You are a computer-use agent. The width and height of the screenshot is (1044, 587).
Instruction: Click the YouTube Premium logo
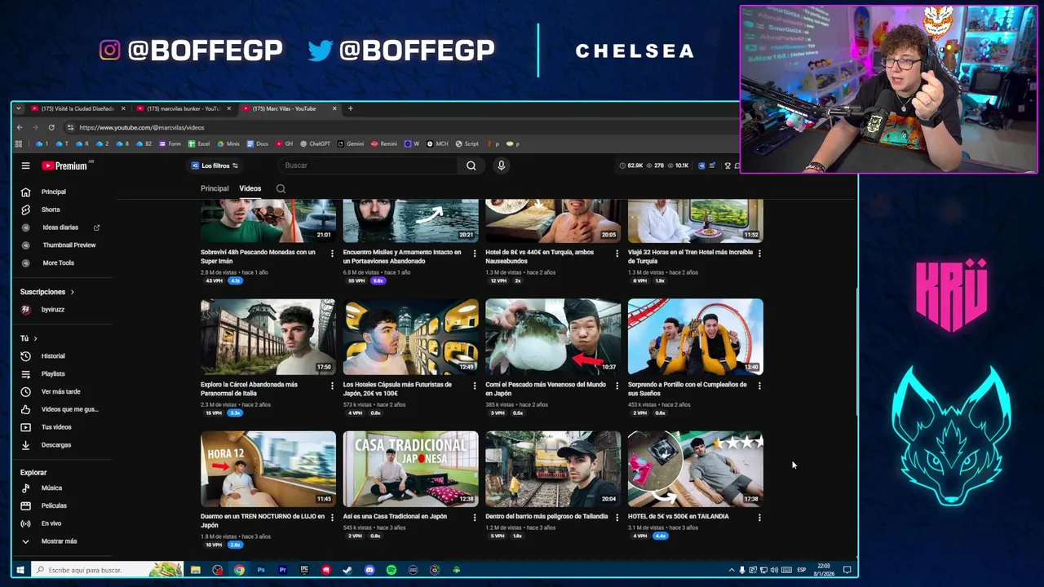(65, 166)
